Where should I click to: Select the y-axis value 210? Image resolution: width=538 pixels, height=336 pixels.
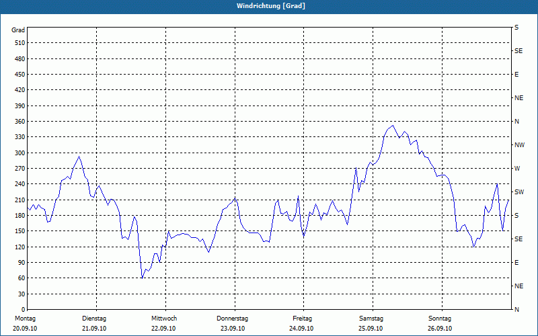tap(20, 200)
